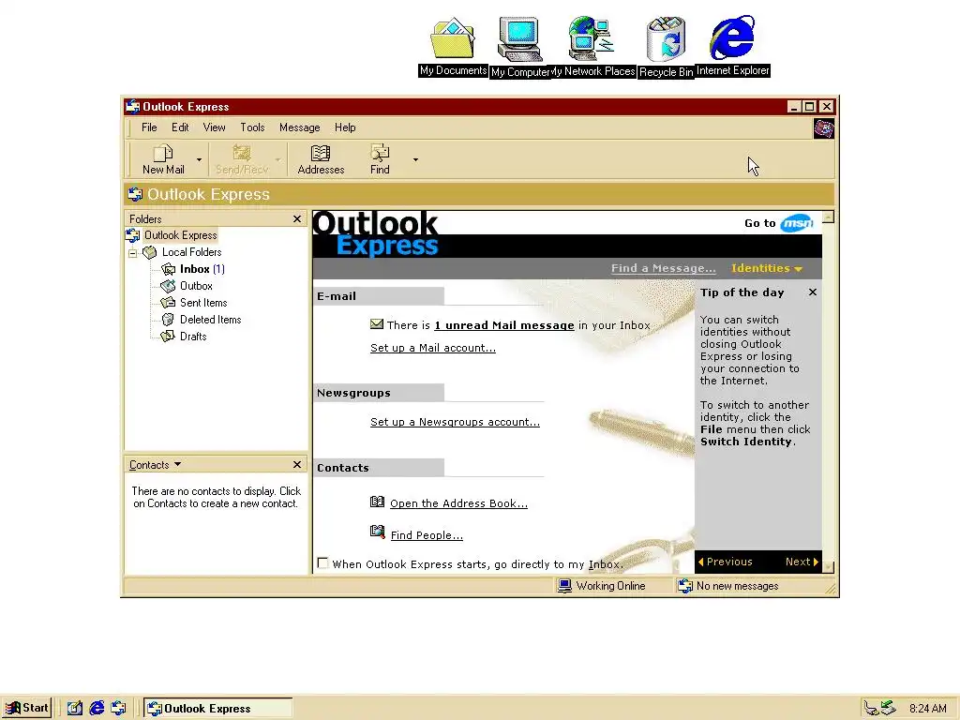Minimize the Outlook Express window

tap(794, 107)
